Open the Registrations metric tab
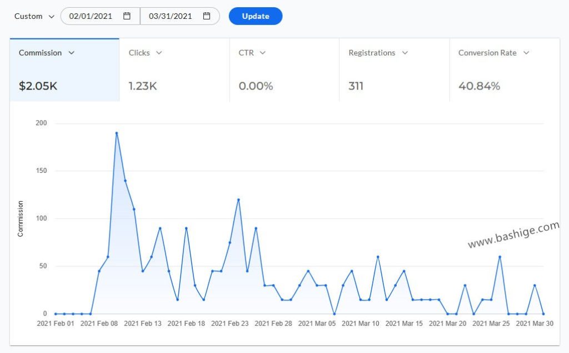This screenshot has height=353, width=569. [x=393, y=69]
